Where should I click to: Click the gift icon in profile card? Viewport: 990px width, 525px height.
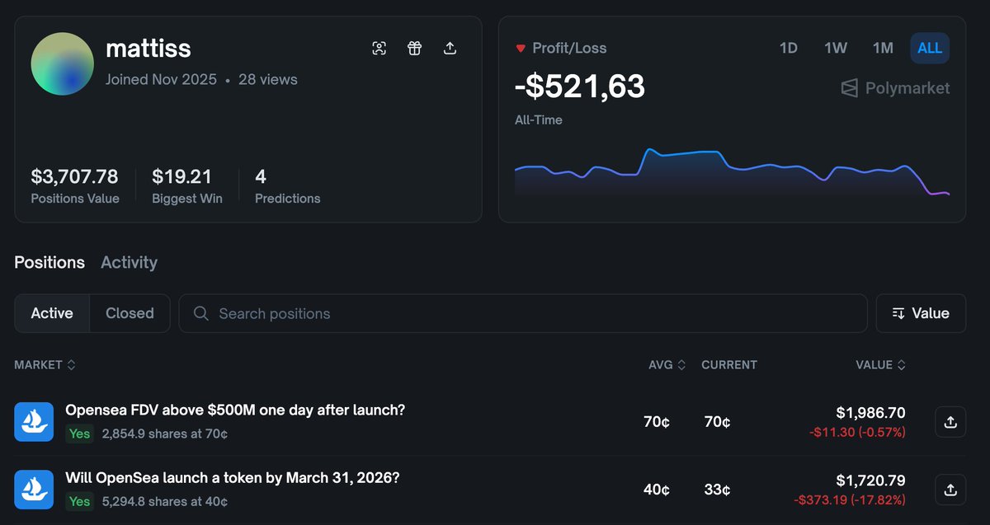click(414, 48)
